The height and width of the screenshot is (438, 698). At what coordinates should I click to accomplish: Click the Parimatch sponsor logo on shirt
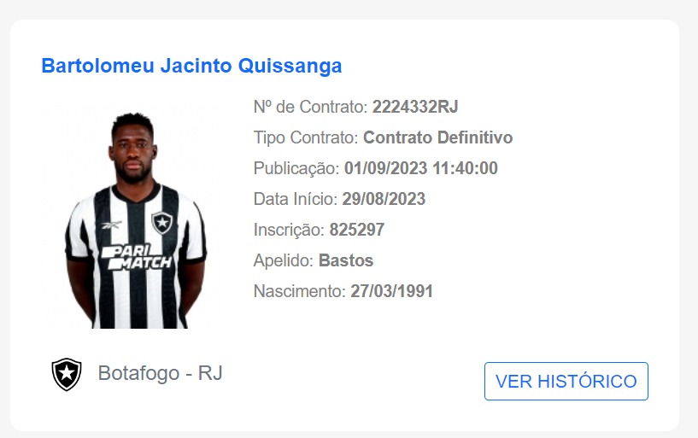136,257
